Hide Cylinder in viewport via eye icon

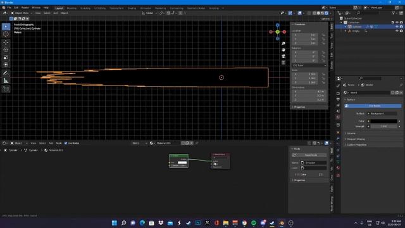point(397,27)
